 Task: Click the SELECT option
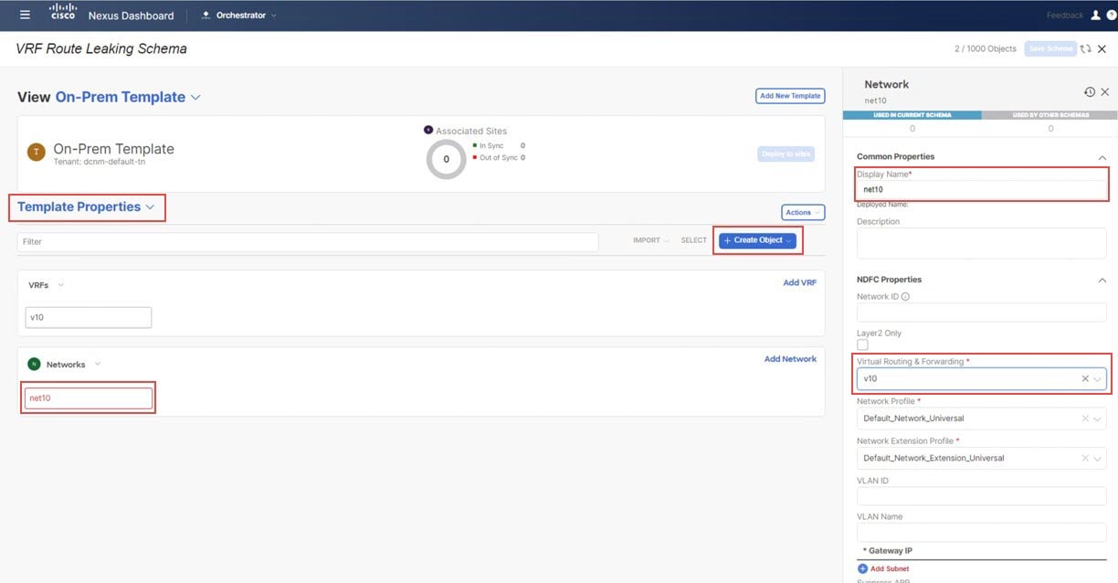[694, 240]
